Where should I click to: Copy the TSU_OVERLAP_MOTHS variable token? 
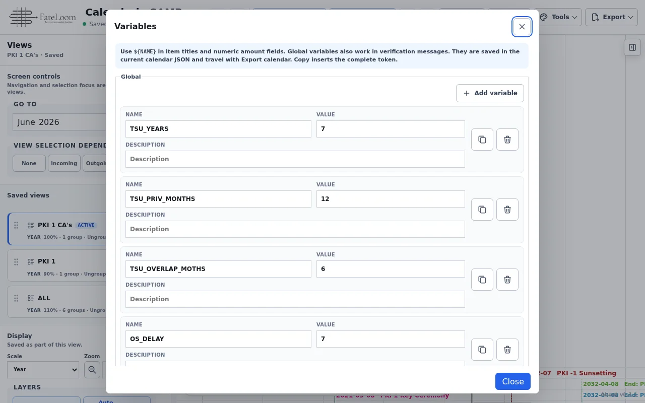[x=482, y=280]
